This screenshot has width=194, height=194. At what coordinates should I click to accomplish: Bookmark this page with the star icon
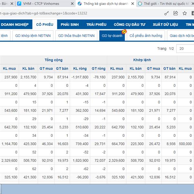185,13
